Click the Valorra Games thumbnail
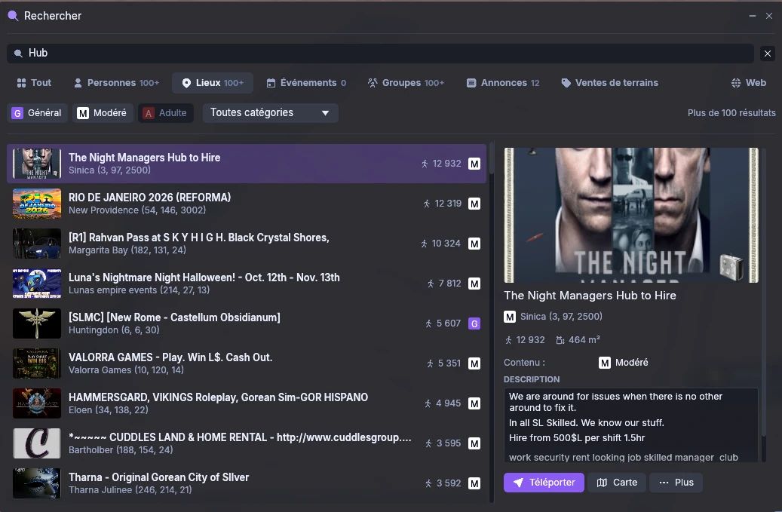The image size is (782, 512). click(37, 363)
